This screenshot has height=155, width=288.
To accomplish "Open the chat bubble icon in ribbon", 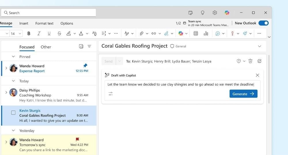I will point(218,34).
